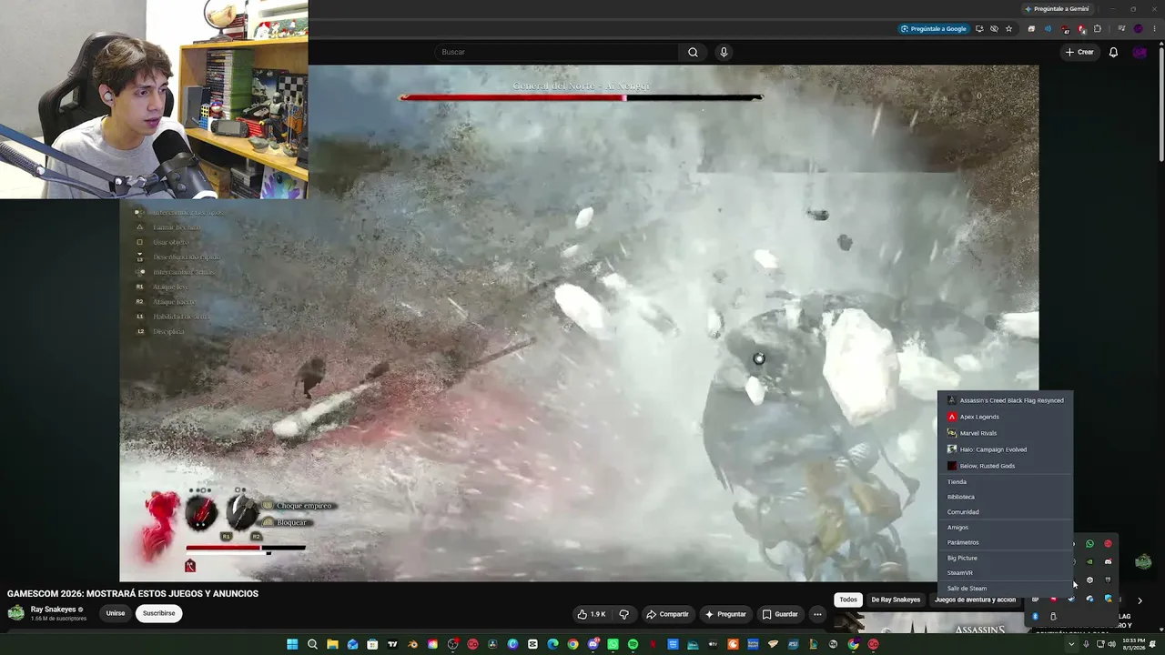
Task: Click the install app icon in address bar
Action: click(979, 28)
